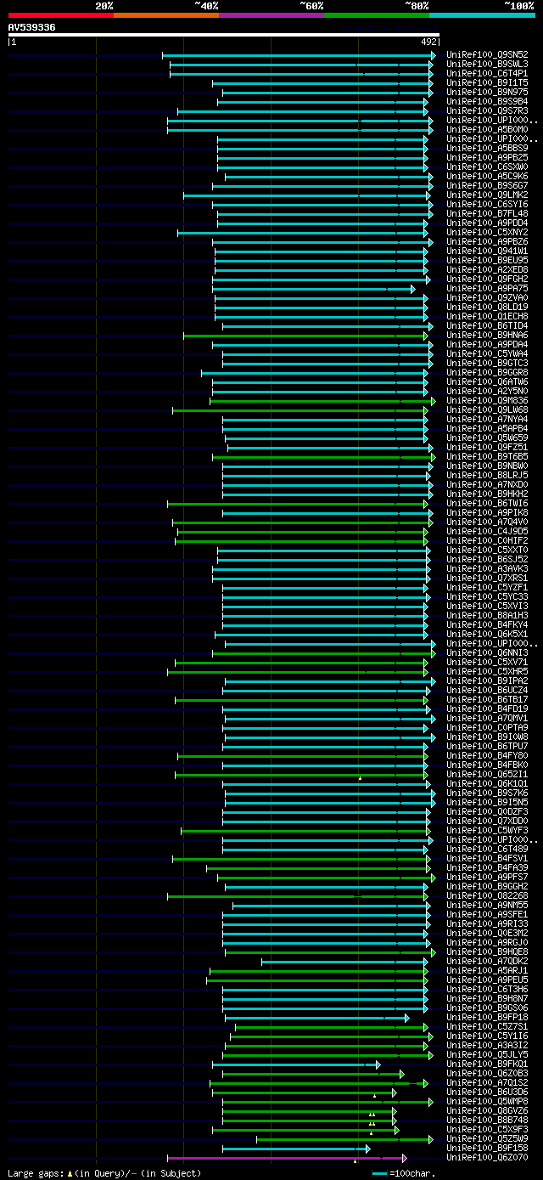Select label UniRef100_C5XHR5

(x=487, y=671)
